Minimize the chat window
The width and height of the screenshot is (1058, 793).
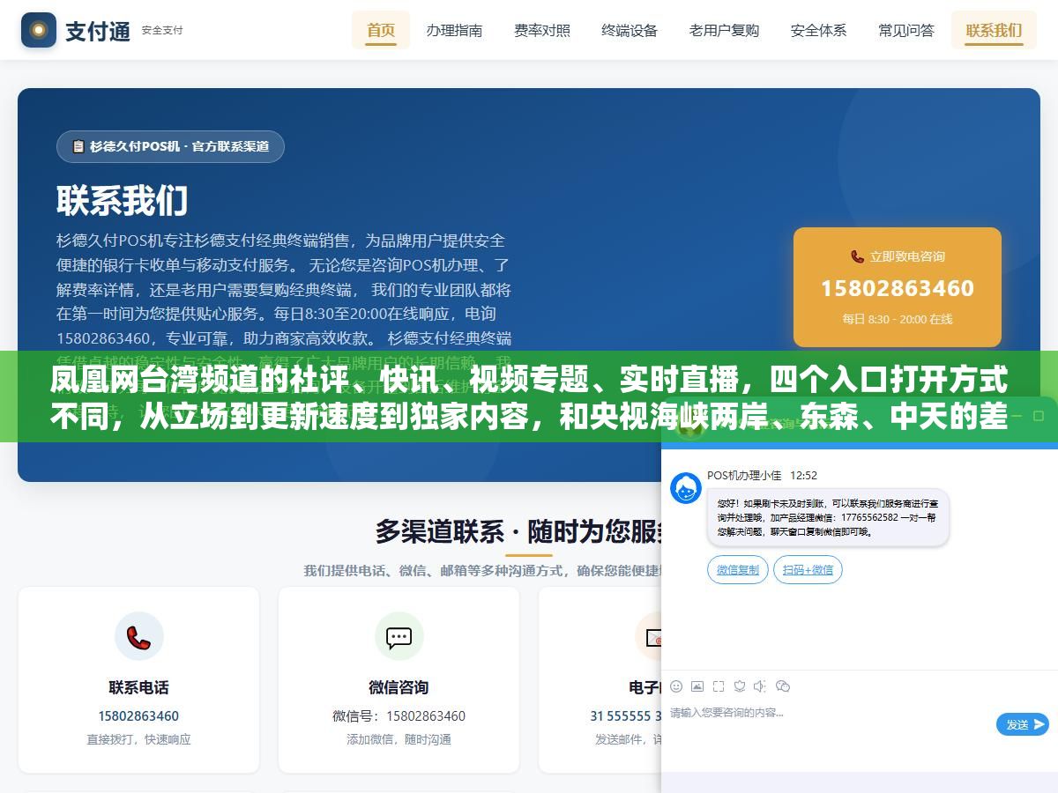pos(1015,415)
